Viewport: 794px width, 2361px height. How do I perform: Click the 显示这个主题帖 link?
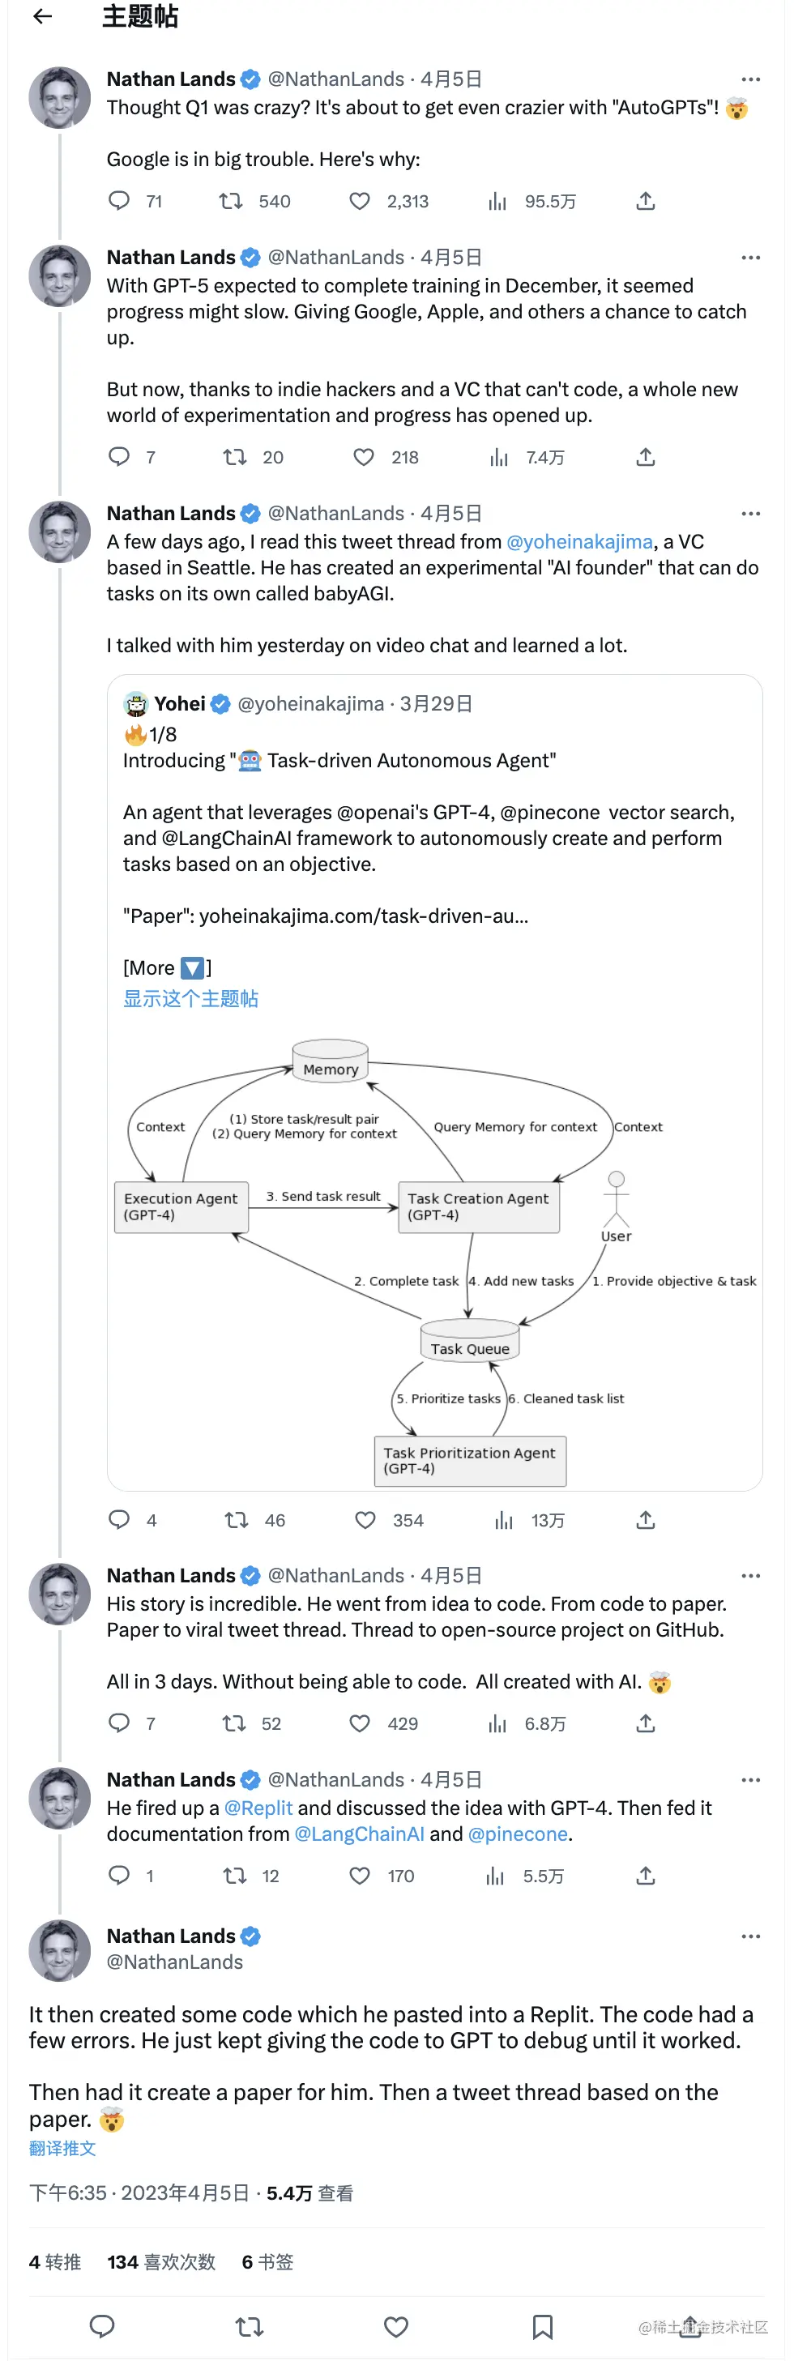pos(190,999)
